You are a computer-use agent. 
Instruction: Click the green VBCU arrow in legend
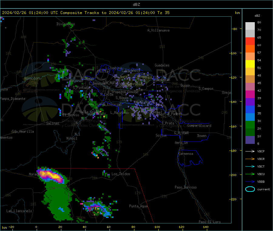click(250, 174)
